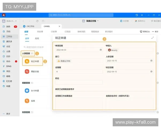Image resolution: width=161 pixels, height=129 pixels.
Task: Open 通讯录 contacts in the sidebar
Action: [x=8, y=41]
